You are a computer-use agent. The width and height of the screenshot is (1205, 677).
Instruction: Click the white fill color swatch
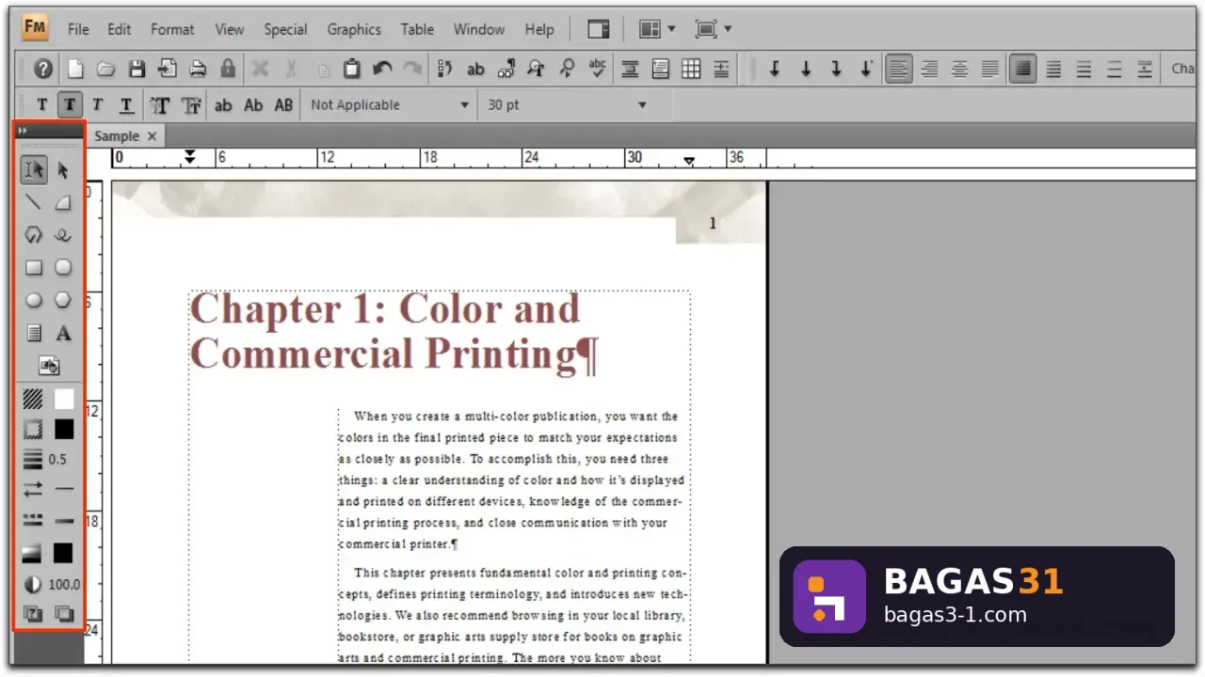point(63,399)
